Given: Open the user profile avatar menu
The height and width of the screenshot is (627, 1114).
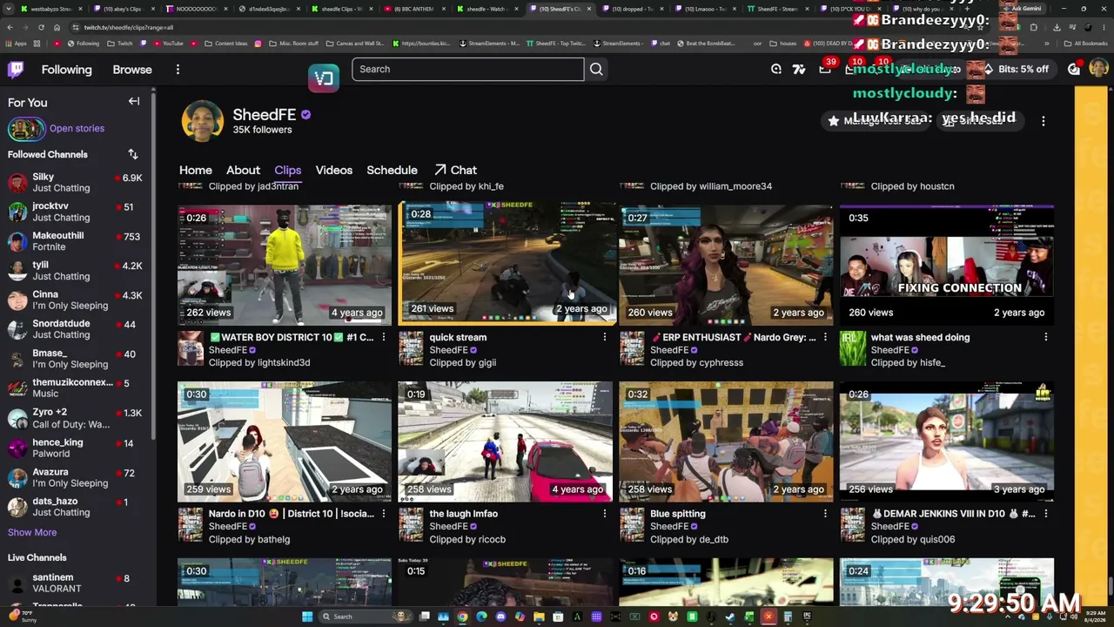Looking at the screenshot, I should coord(1098,69).
